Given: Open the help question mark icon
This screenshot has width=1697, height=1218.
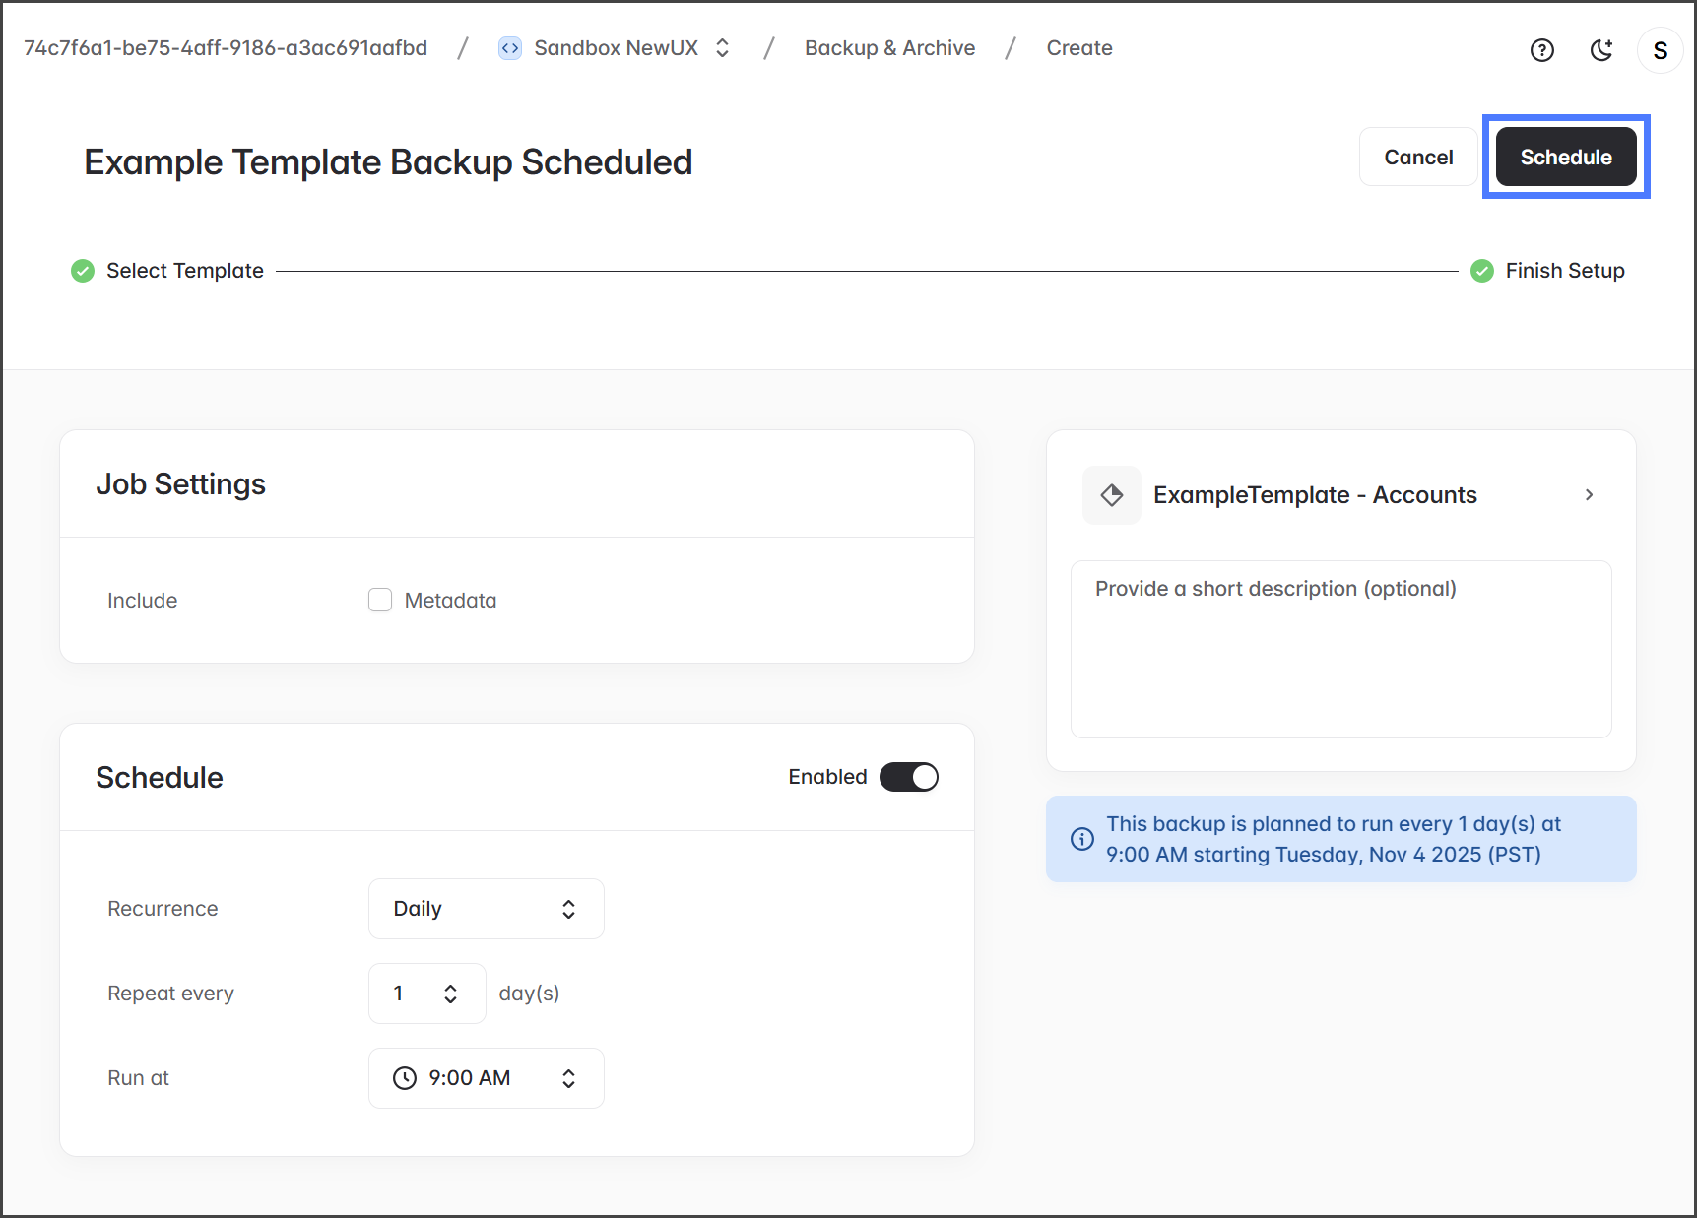Looking at the screenshot, I should [1541, 50].
